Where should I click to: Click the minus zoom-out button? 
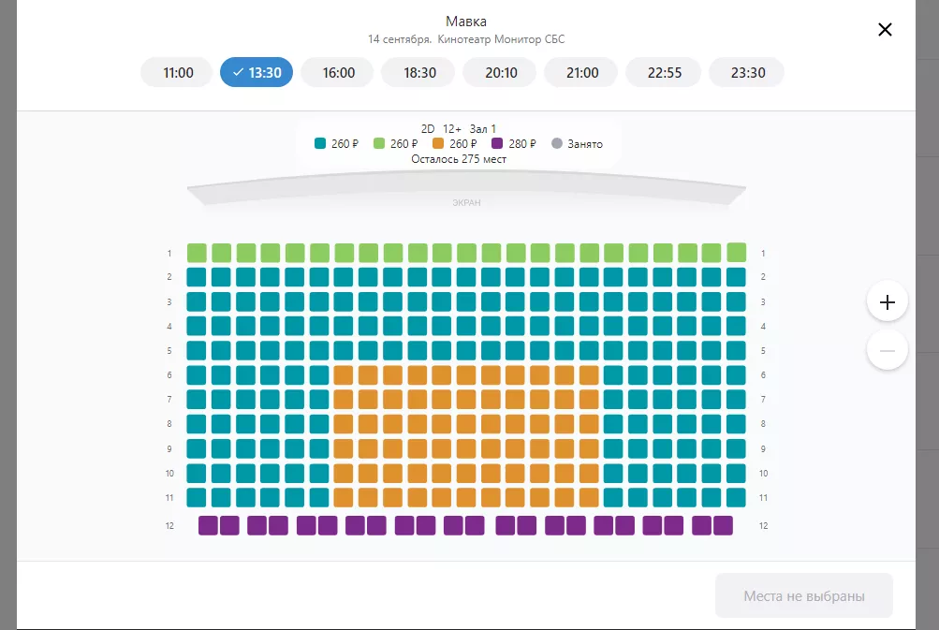click(x=888, y=350)
